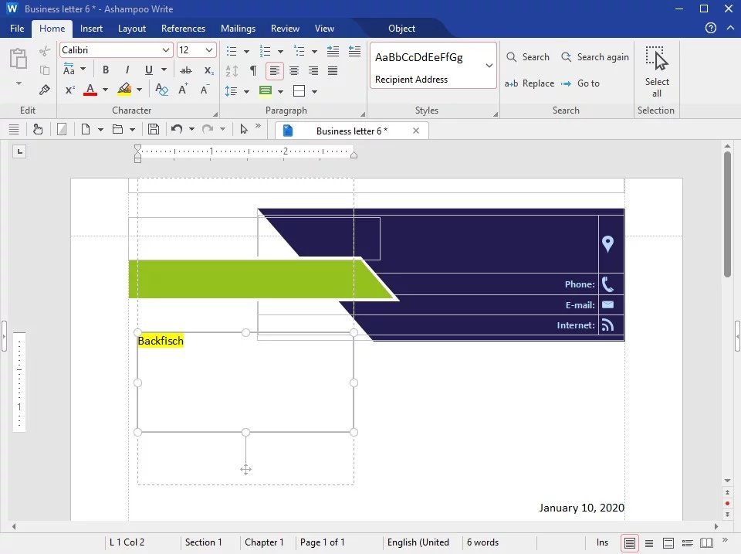This screenshot has width=741, height=554.
Task: Click the Save floppy disk icon
Action: [x=154, y=130]
